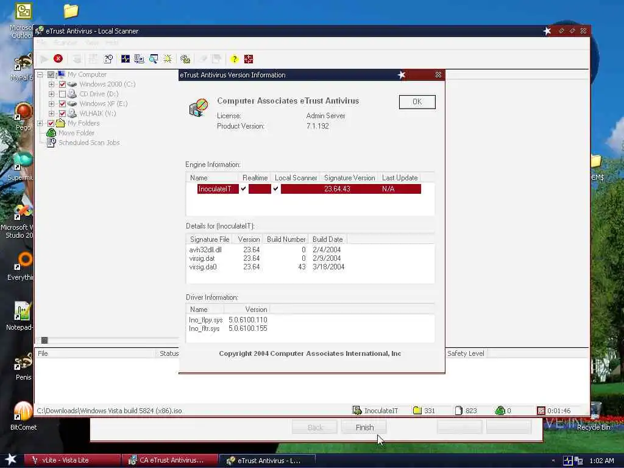This screenshot has height=468, width=624.
Task: Click the Finish button in vLite window
Action: (364, 427)
